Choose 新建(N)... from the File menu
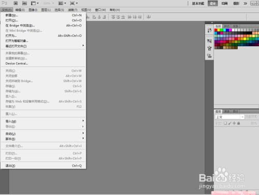The height and width of the screenshot is (195, 259). (43, 15)
